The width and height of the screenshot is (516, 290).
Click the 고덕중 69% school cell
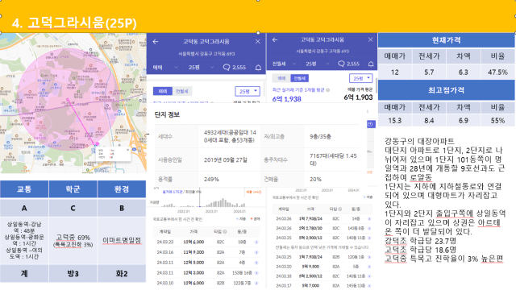(x=73, y=240)
